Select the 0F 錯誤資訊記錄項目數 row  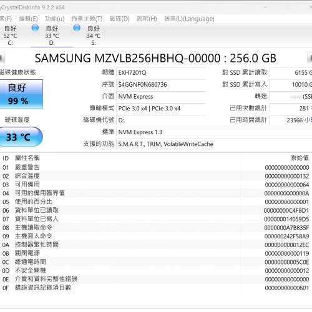click(155, 288)
